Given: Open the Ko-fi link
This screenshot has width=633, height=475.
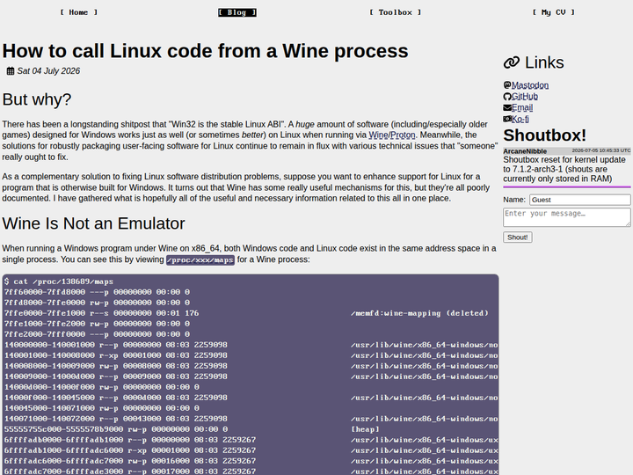Looking at the screenshot, I should pyautogui.click(x=520, y=119).
